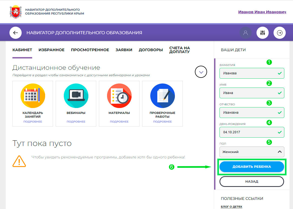Image resolution: width=293 pixels, height=209 pixels.
Task: Switch to the Заявки tab
Action: click(x=124, y=50)
